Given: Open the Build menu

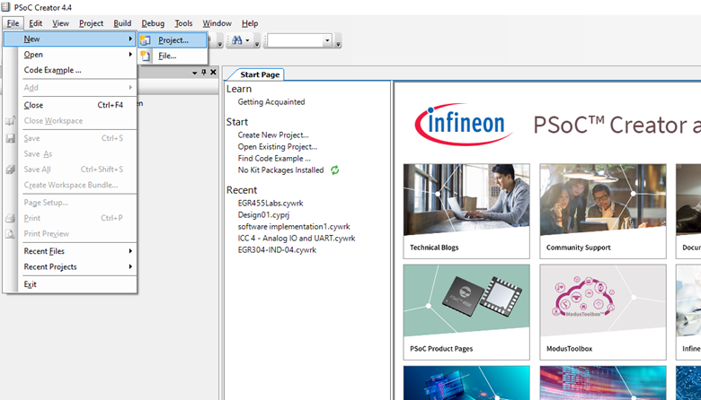Looking at the screenshot, I should click(x=122, y=23).
